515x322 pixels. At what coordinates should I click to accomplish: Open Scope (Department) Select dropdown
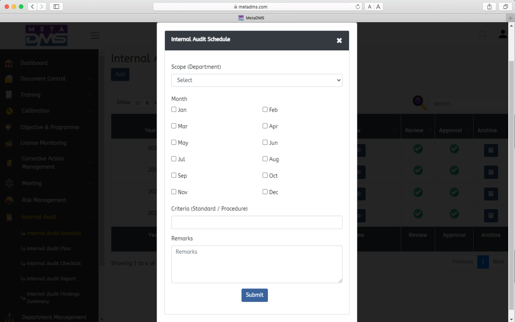[x=257, y=80]
